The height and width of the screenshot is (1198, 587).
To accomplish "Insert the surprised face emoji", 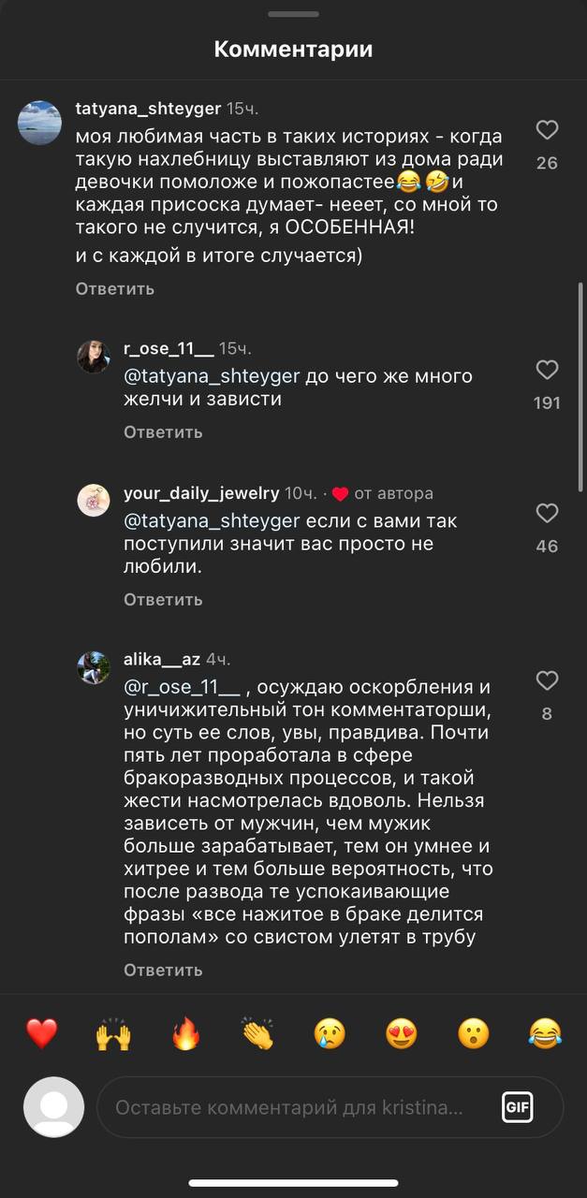I will [474, 1033].
